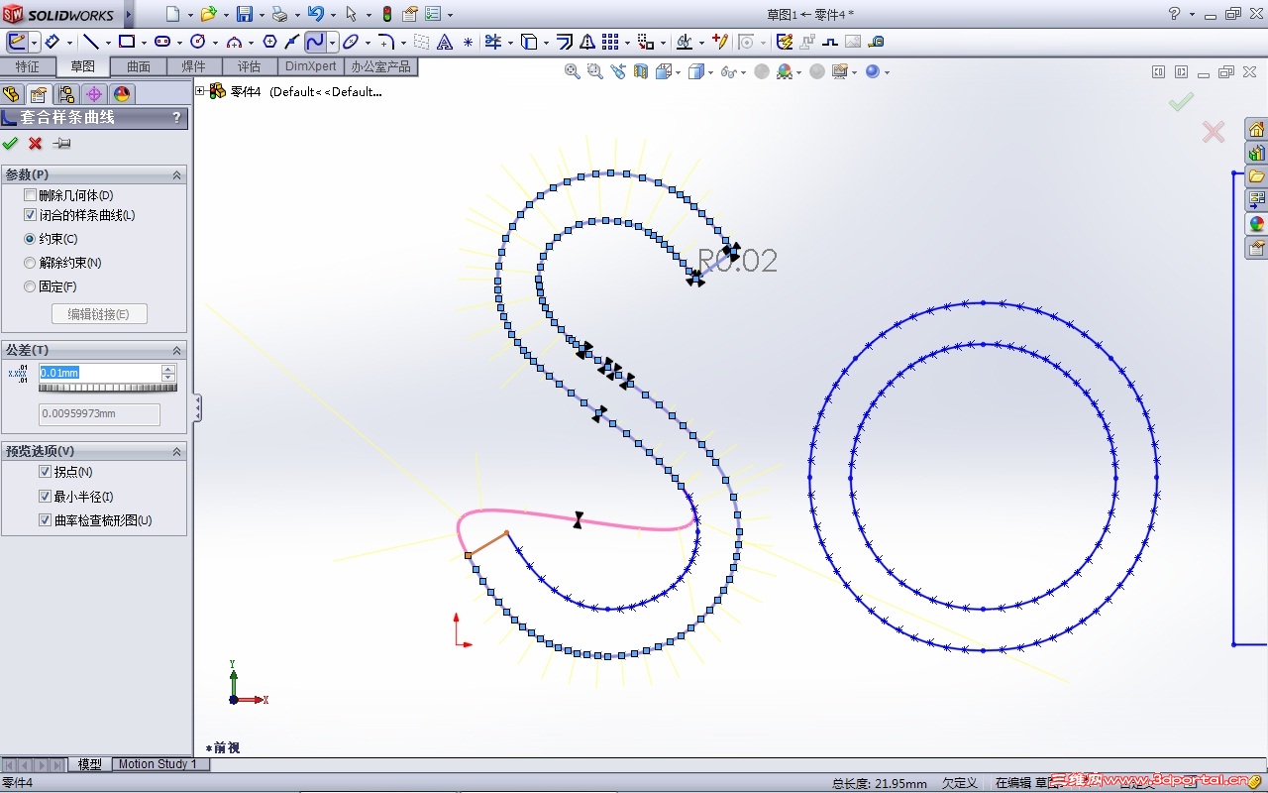
Task: Select the Polygon sketch tool
Action: [269, 42]
